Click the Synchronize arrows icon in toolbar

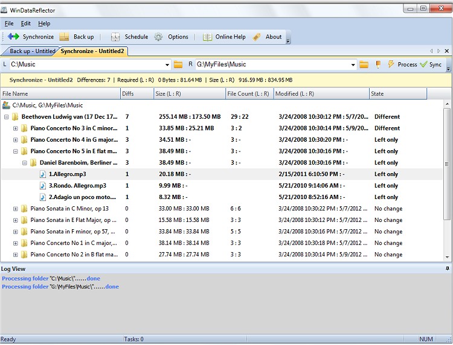(x=13, y=37)
